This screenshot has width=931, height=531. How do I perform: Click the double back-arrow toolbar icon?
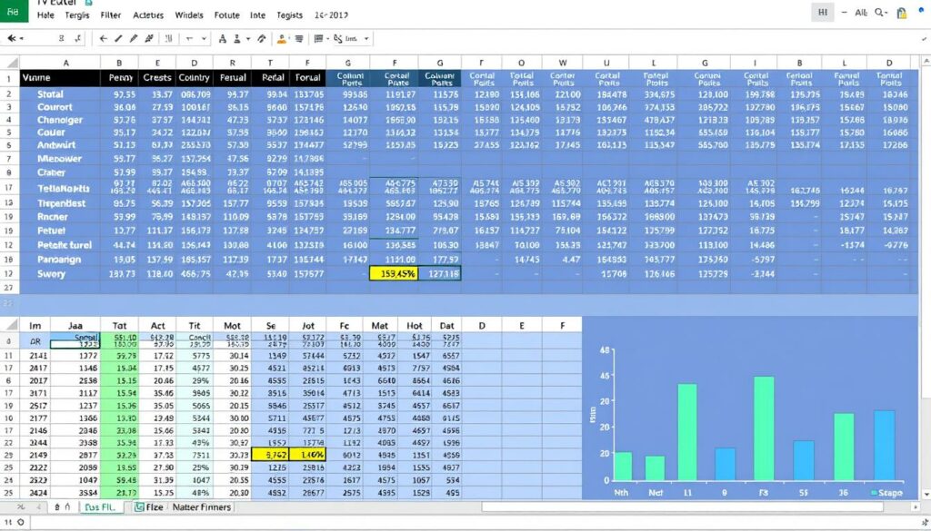click(x=12, y=38)
